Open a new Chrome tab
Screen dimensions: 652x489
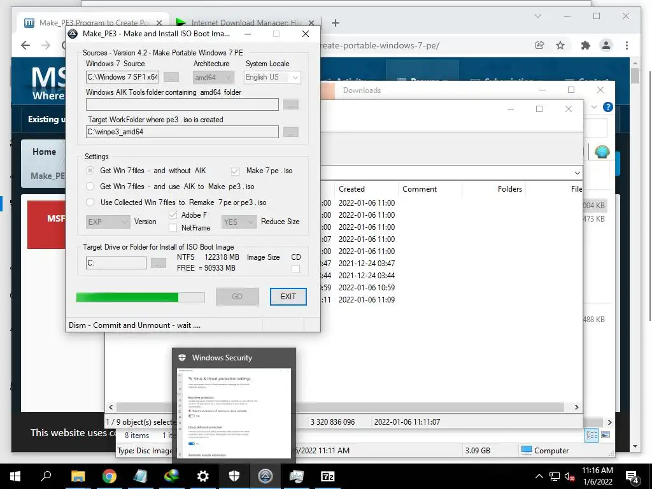(335, 23)
